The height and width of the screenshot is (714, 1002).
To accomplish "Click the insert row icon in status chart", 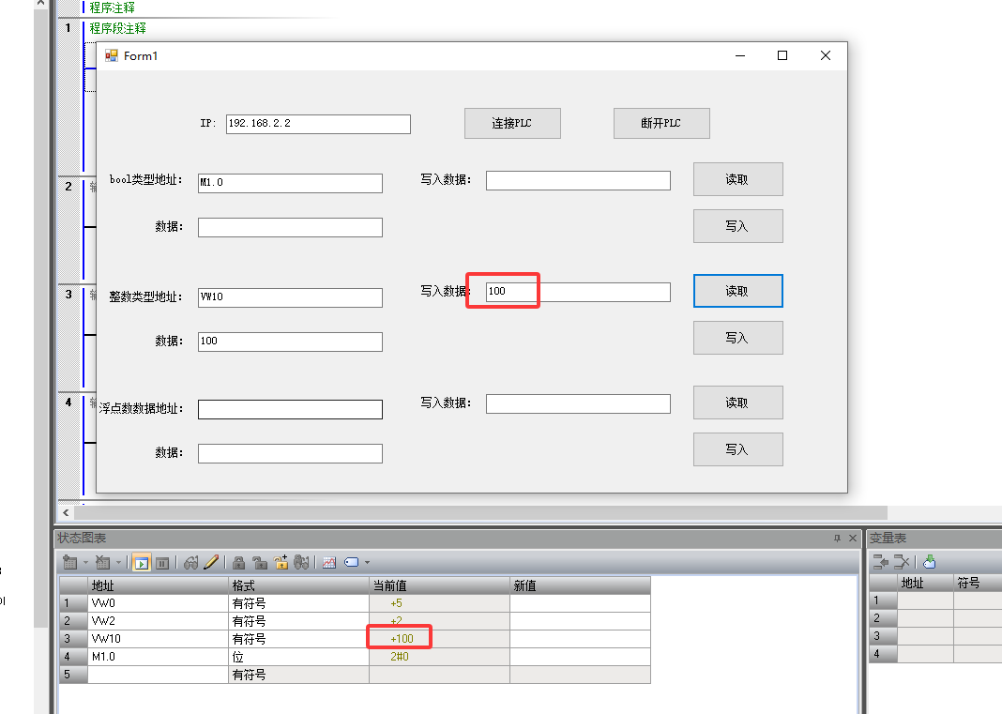I will coord(70,562).
